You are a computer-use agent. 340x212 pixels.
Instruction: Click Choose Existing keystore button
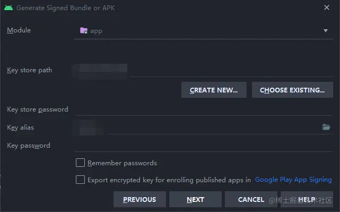[292, 90]
